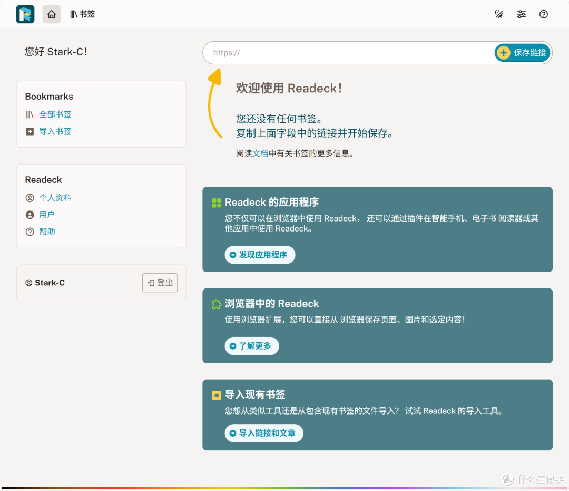Click the library icon beside 全部书签

[30, 115]
